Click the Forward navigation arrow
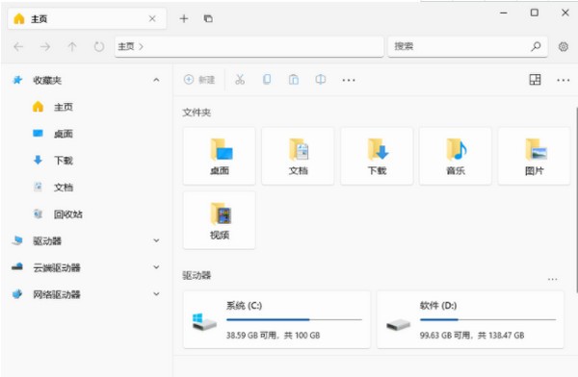The width and height of the screenshot is (578, 377). (x=45, y=47)
